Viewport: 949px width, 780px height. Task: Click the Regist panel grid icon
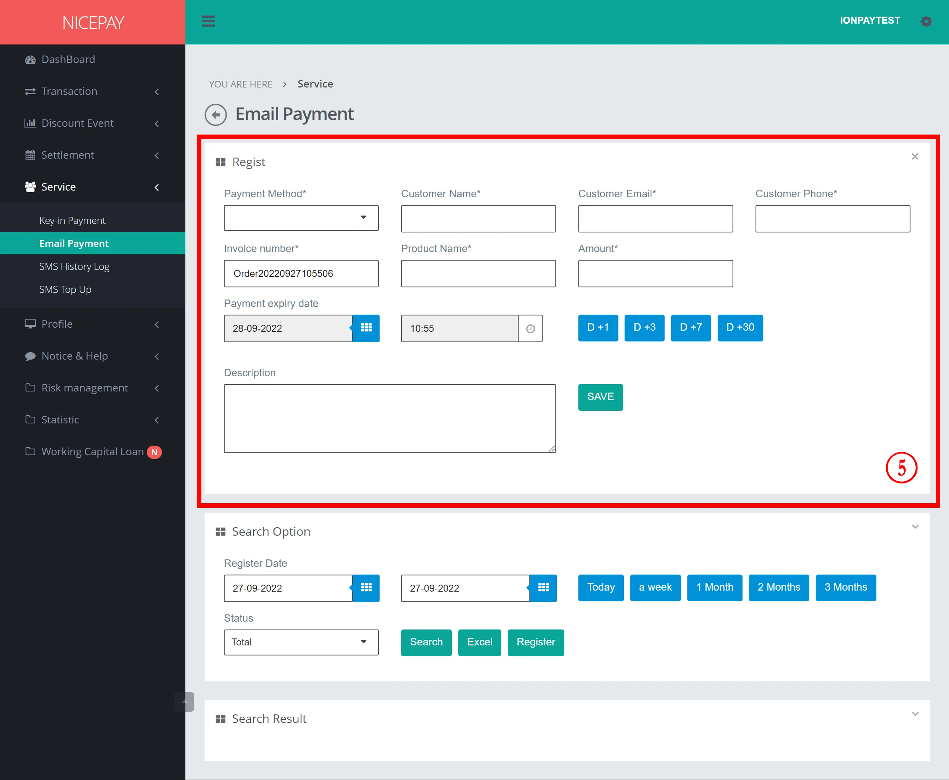(x=221, y=162)
